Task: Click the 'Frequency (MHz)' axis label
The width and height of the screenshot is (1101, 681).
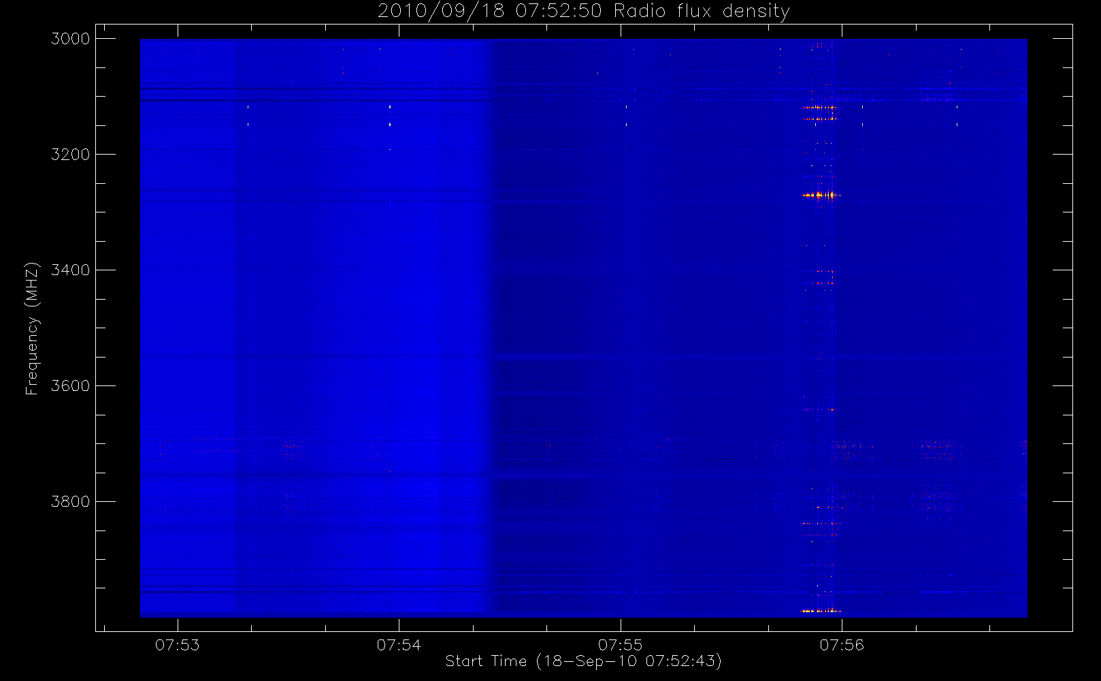Action: pyautogui.click(x=32, y=328)
